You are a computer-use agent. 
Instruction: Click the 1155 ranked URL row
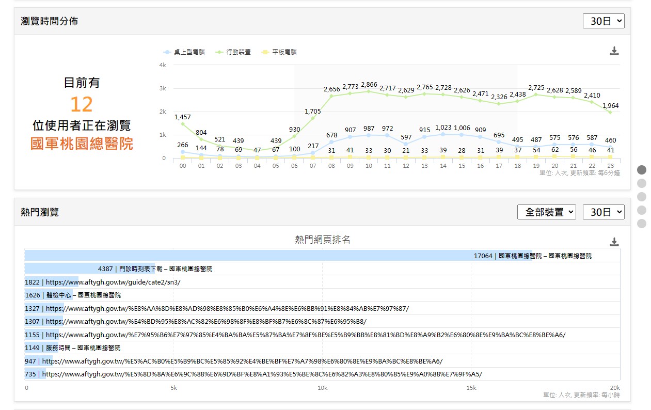click(x=295, y=335)
